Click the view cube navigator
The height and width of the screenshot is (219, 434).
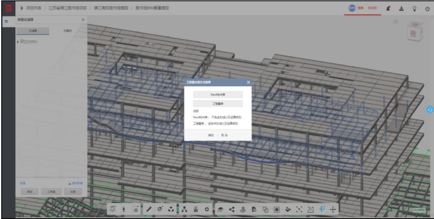point(415,31)
